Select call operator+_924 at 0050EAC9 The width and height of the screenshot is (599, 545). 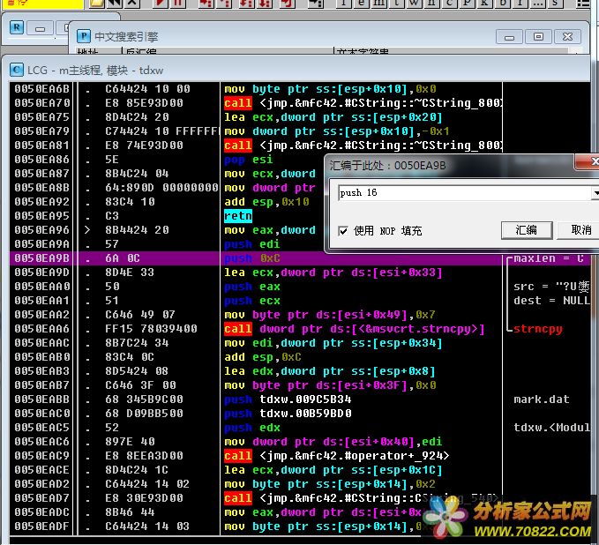(337, 457)
